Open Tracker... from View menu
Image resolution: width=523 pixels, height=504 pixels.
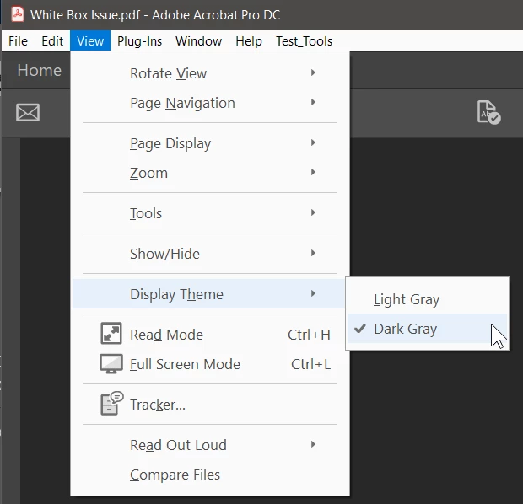pos(210,405)
